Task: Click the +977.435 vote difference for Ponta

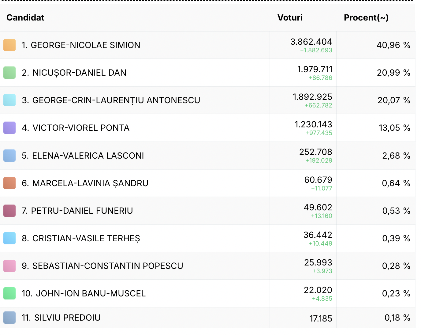Action: (319, 133)
